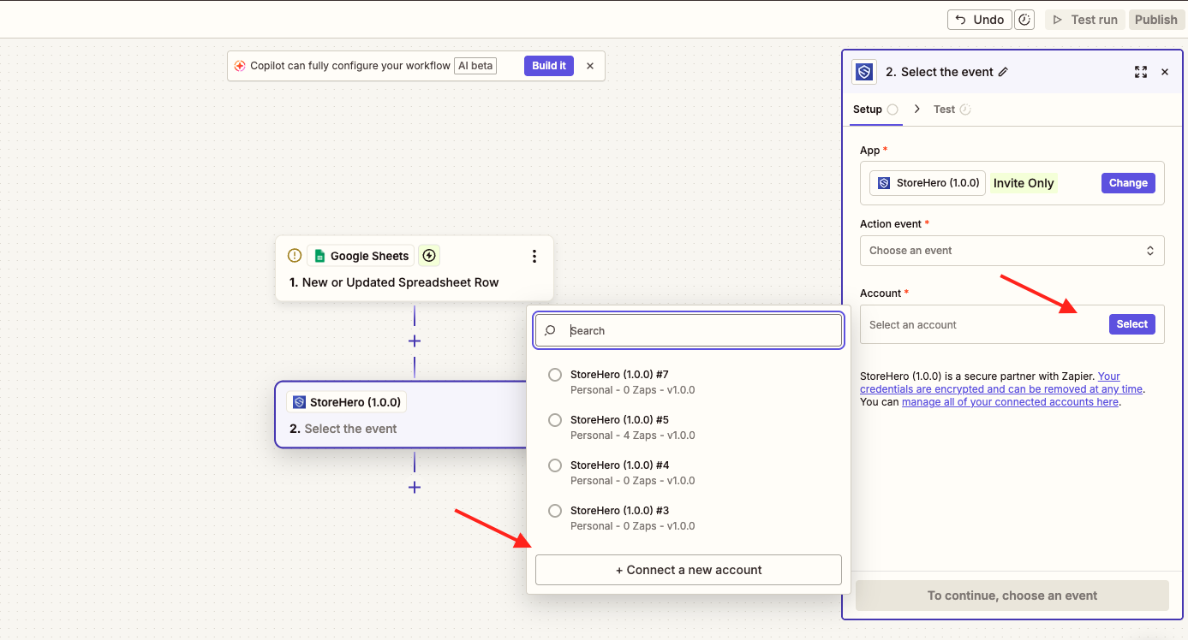1188x640 pixels.
Task: Click the Test run button
Action: pyautogui.click(x=1084, y=20)
